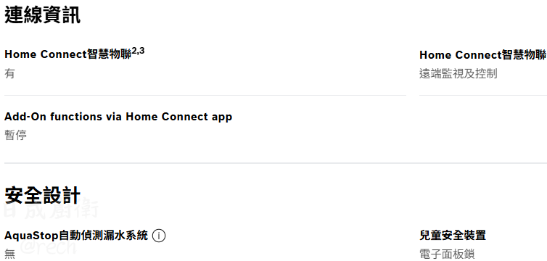Click the divider under left Home Connect row
This screenshot has height=261, width=547.
click(205, 95)
